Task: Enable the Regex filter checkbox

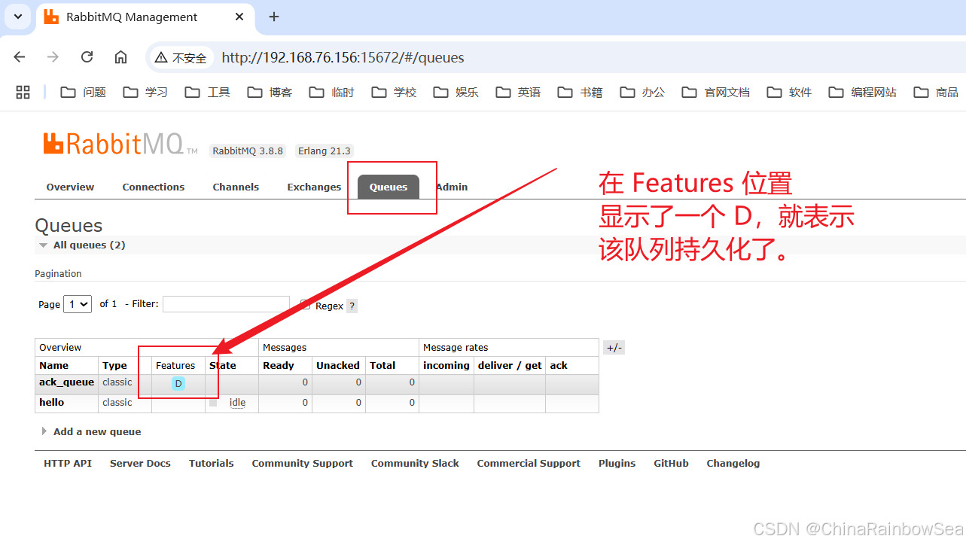Action: point(305,305)
